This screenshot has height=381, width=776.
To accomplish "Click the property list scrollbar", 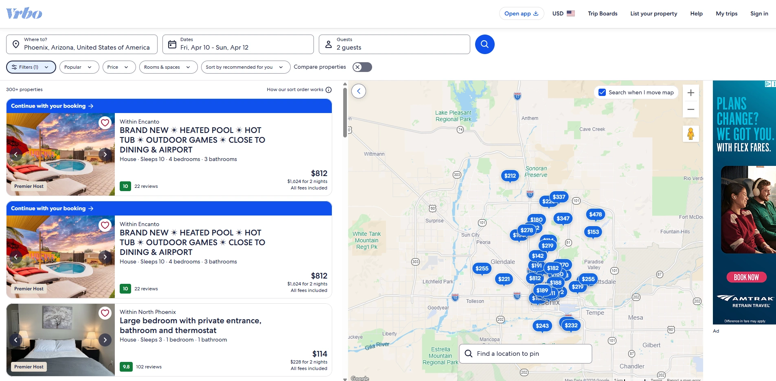I will 345,112.
